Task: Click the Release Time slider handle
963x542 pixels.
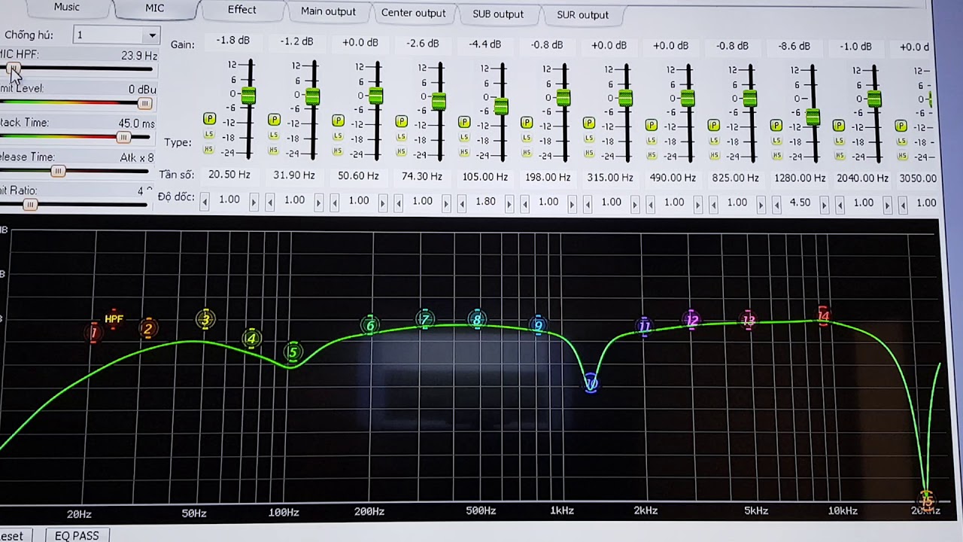Action: click(58, 171)
